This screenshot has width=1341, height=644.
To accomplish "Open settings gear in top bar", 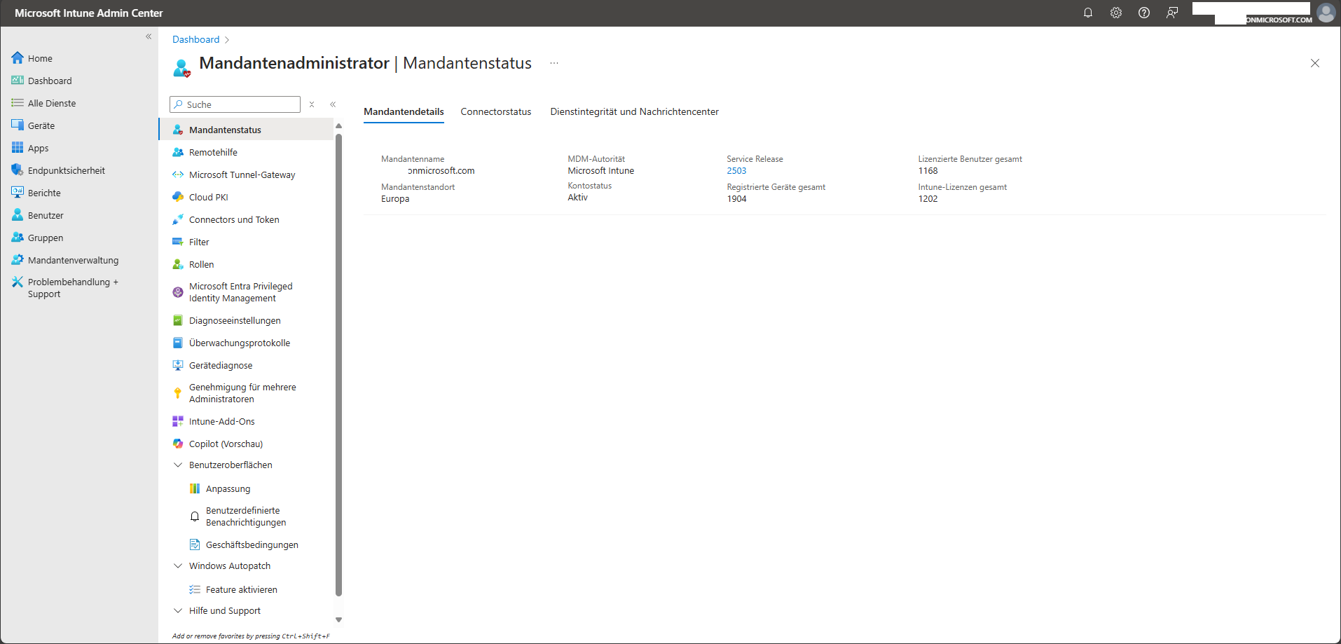I will pos(1116,13).
